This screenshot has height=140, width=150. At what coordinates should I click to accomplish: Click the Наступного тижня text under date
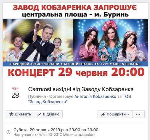(29, 135)
